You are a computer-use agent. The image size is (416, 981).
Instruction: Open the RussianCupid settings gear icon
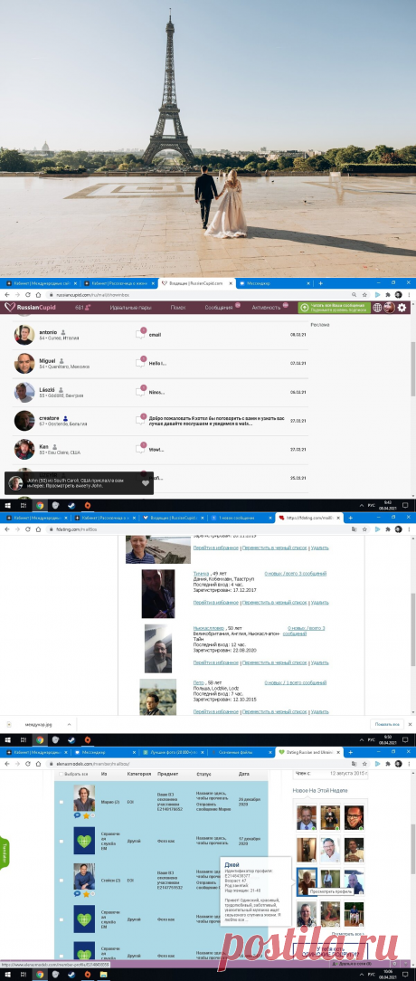pyautogui.click(x=402, y=307)
